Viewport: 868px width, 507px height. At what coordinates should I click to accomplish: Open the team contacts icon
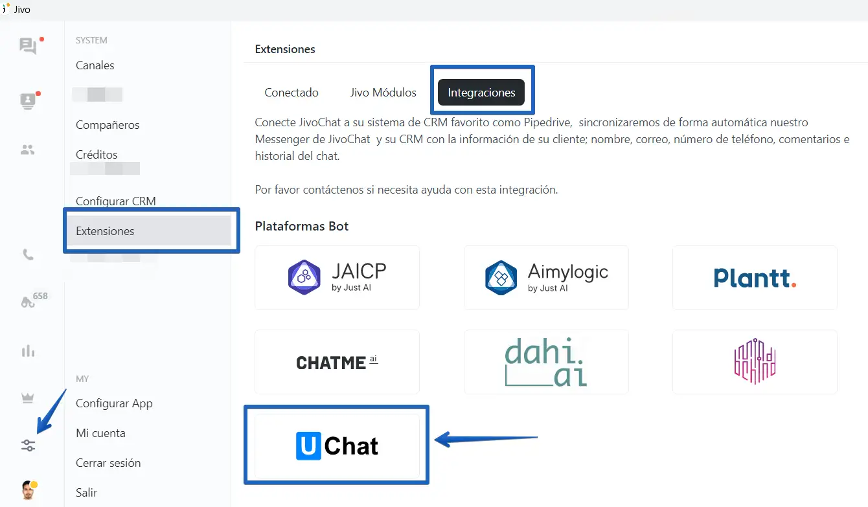click(28, 150)
